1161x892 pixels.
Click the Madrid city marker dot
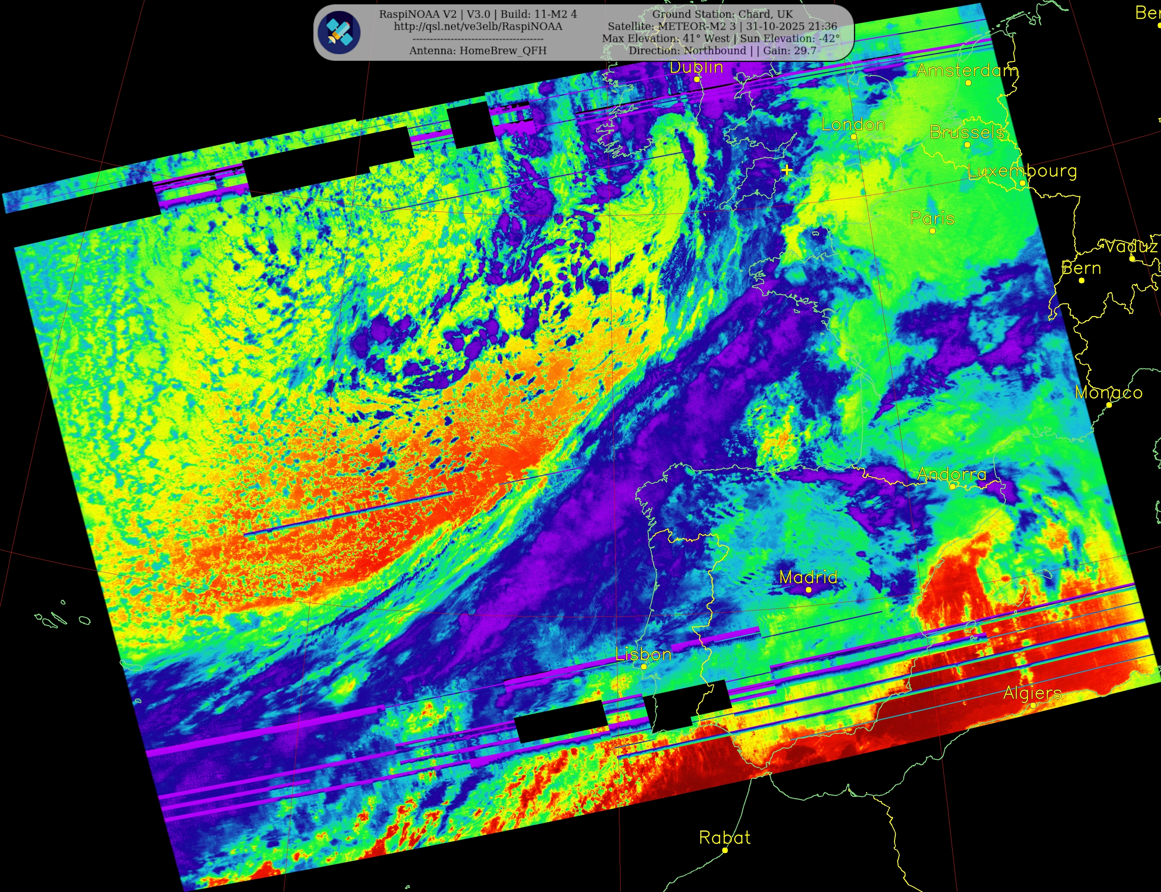[x=809, y=590]
